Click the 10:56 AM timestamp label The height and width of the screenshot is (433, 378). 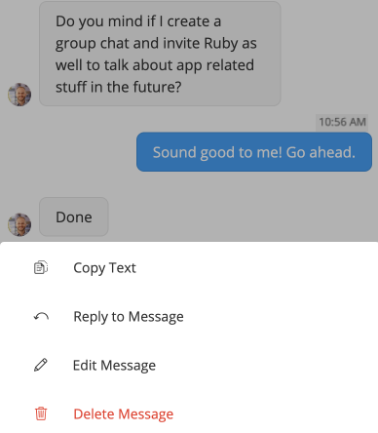coord(342,122)
